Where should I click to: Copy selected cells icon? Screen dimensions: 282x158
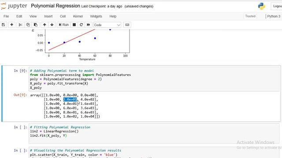pyautogui.click(x=28, y=25)
